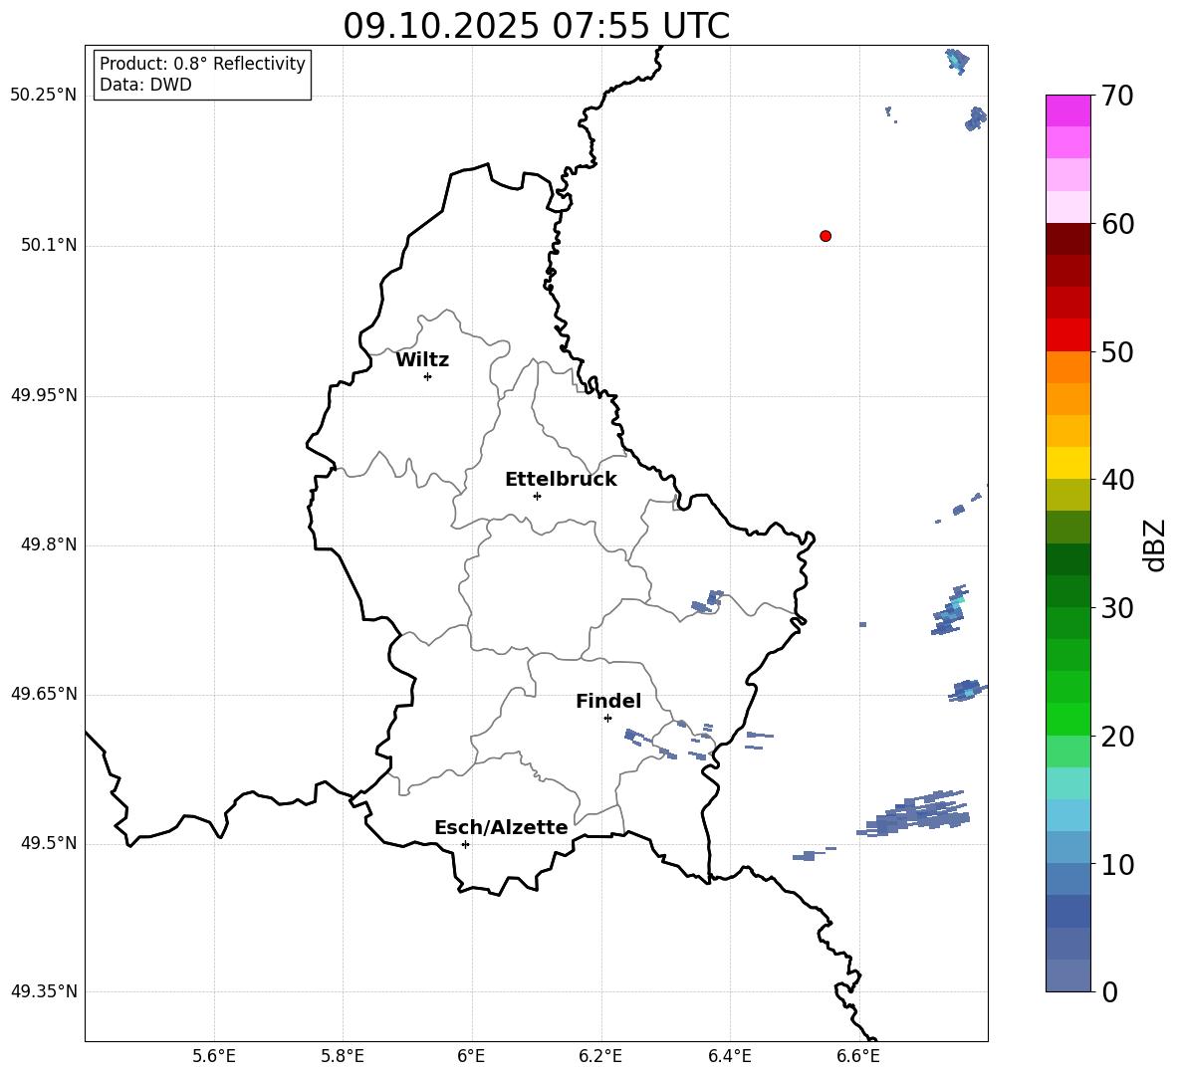Click the 6°E longitude tick label

(x=471, y=1056)
